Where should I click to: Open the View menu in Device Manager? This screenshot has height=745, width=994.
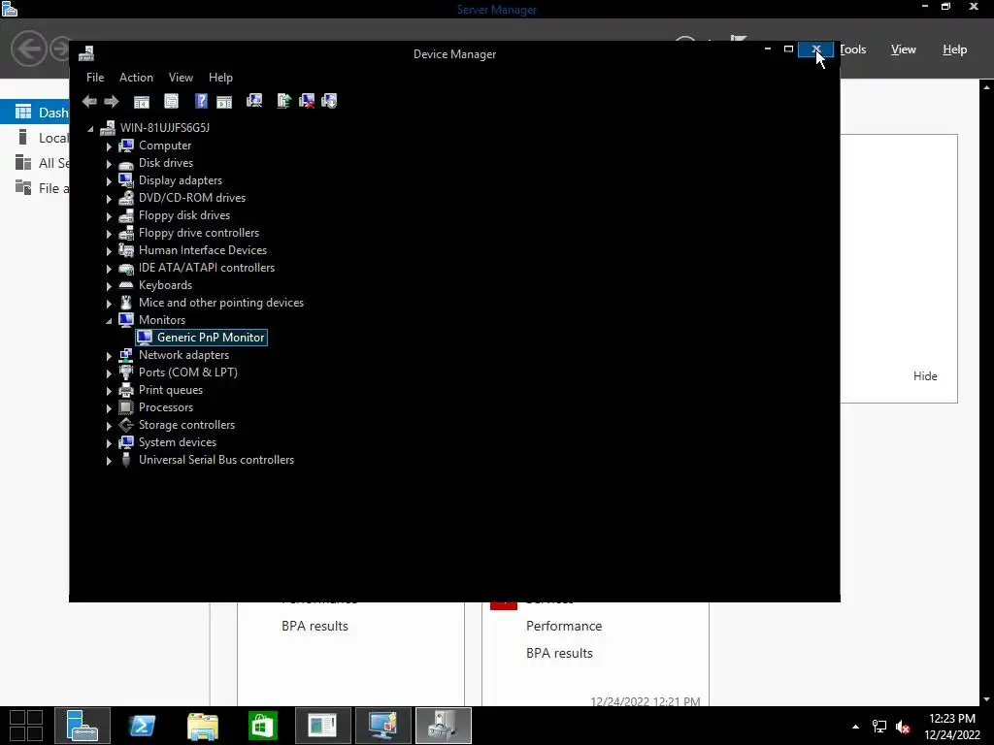pos(181,78)
